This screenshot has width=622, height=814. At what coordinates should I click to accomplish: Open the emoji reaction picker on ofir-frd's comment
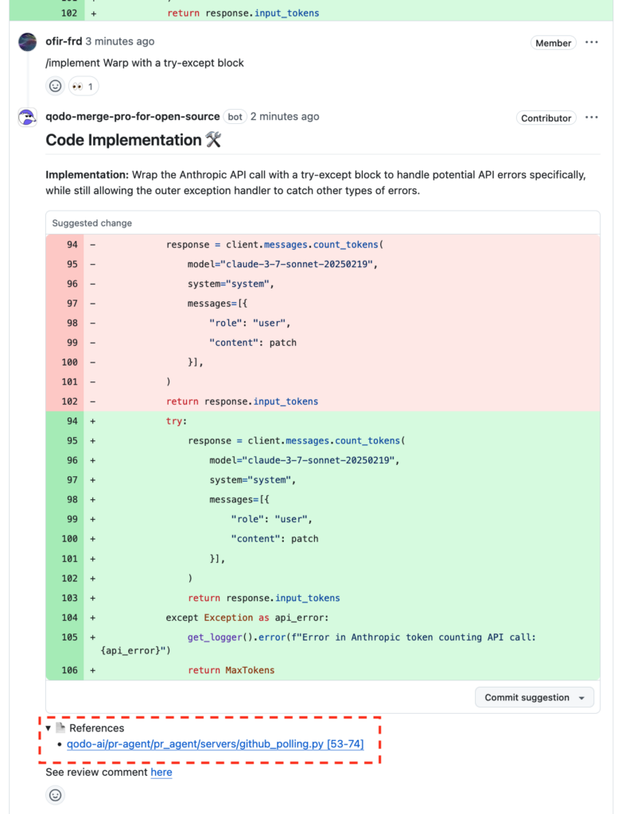pos(55,86)
